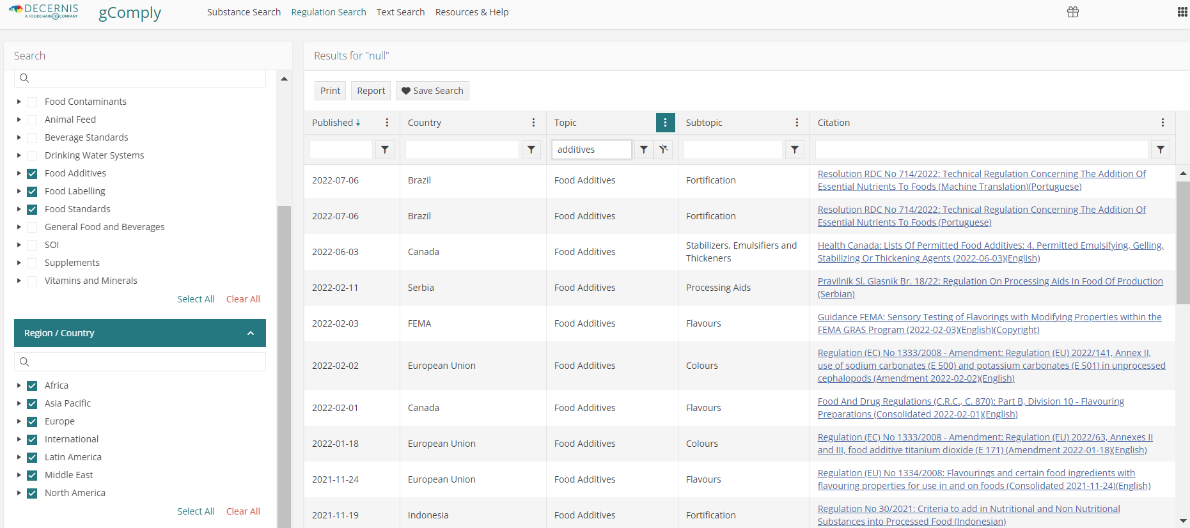Screen dimensions: 1190x528
Task: Expand the General Food and Beverages node
Action: [19, 227]
